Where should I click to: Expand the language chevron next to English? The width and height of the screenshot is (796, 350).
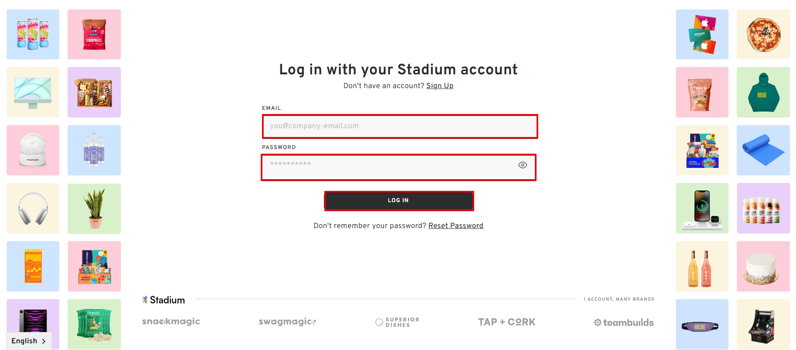pyautogui.click(x=43, y=341)
